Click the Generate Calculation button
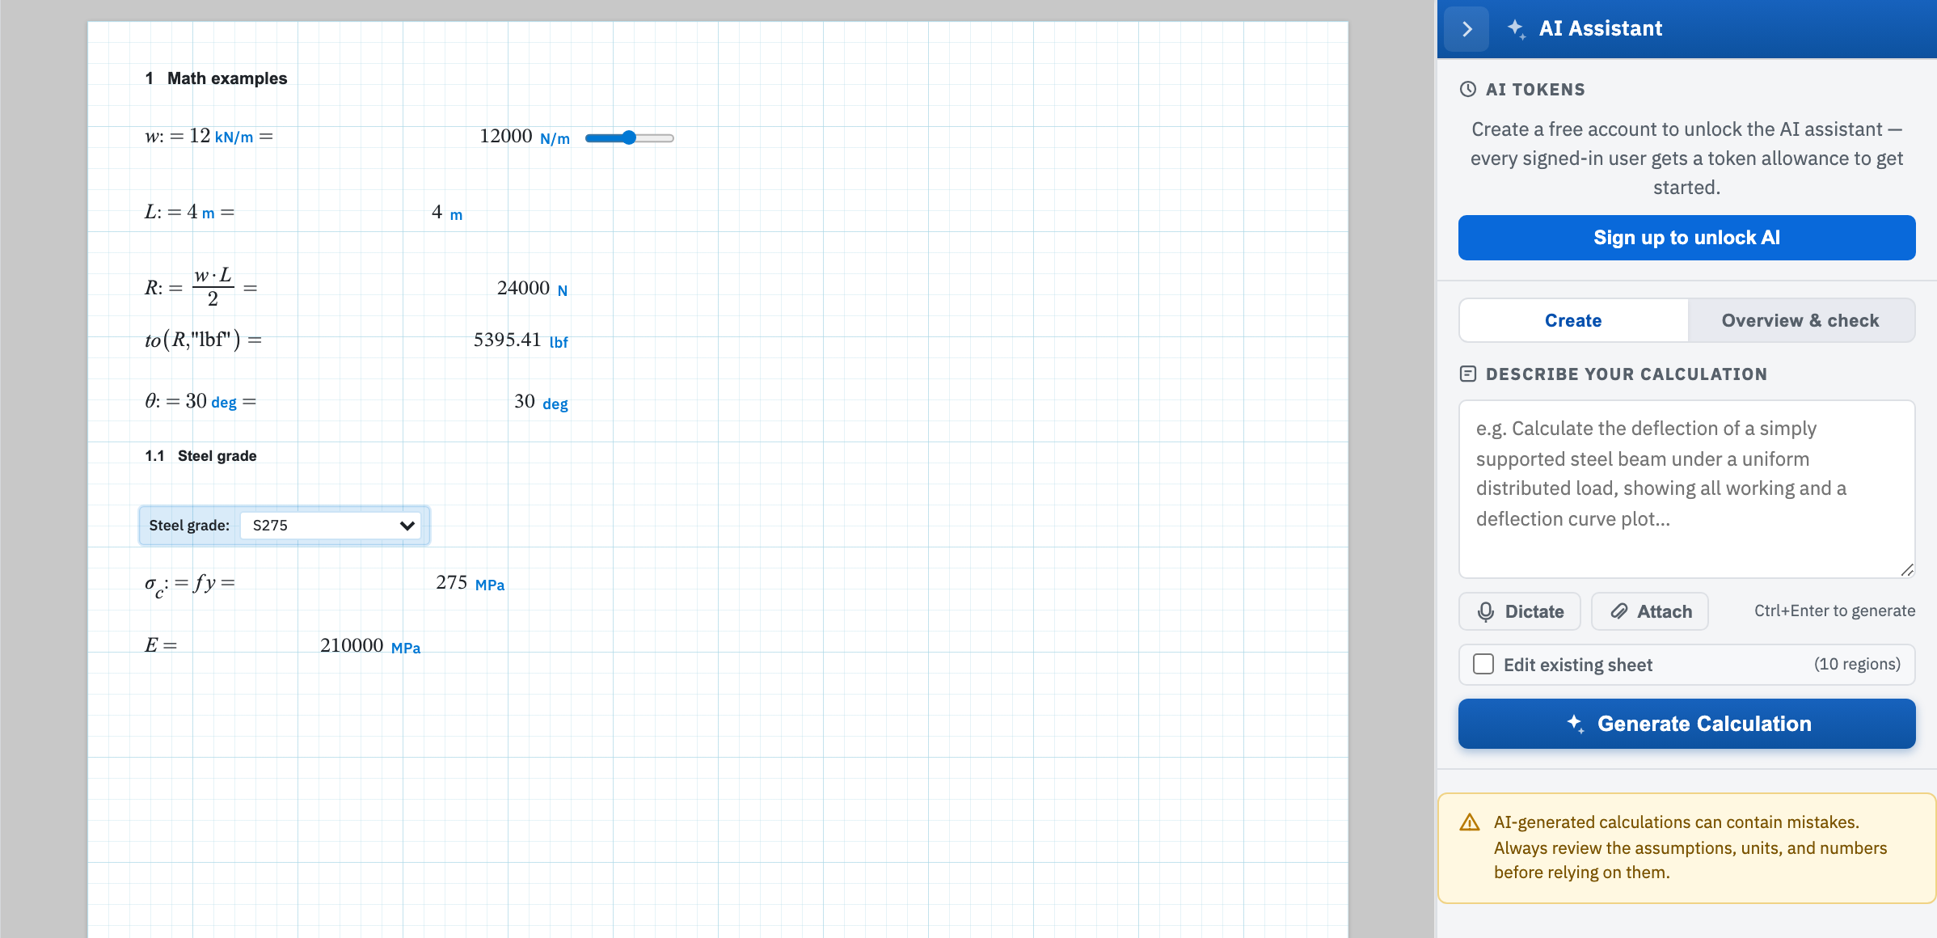The height and width of the screenshot is (938, 1937). 1686,724
